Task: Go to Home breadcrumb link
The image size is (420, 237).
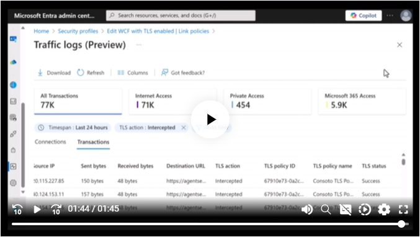Action: pos(41,31)
